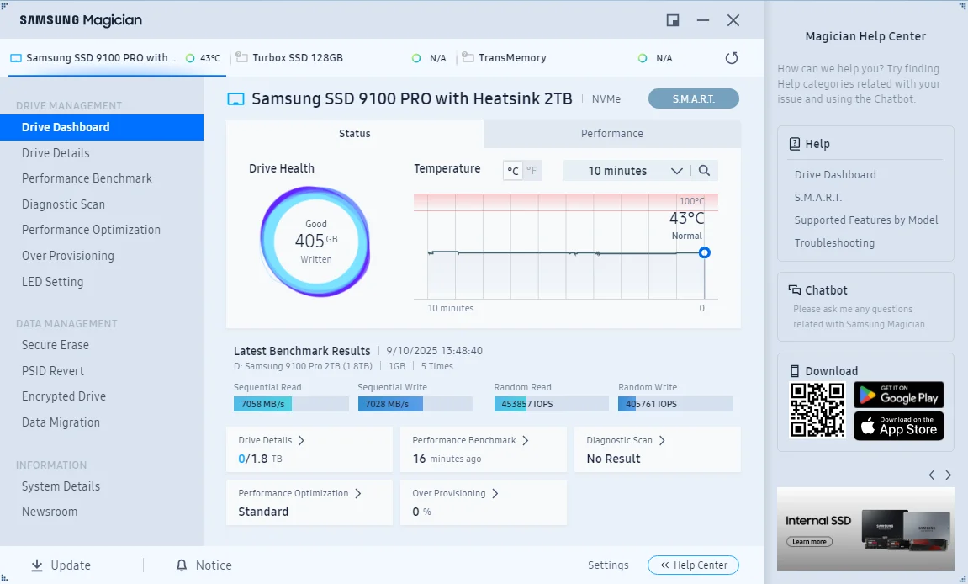Click the Turbox SSD 128GB drive icon
The width and height of the screenshot is (968, 584).
point(242,58)
